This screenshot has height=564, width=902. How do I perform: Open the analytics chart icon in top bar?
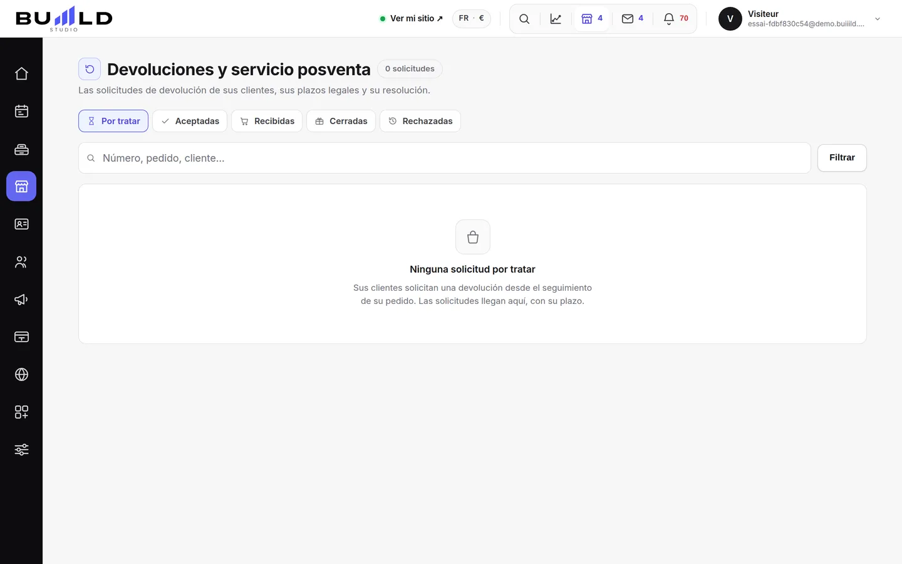click(x=556, y=19)
